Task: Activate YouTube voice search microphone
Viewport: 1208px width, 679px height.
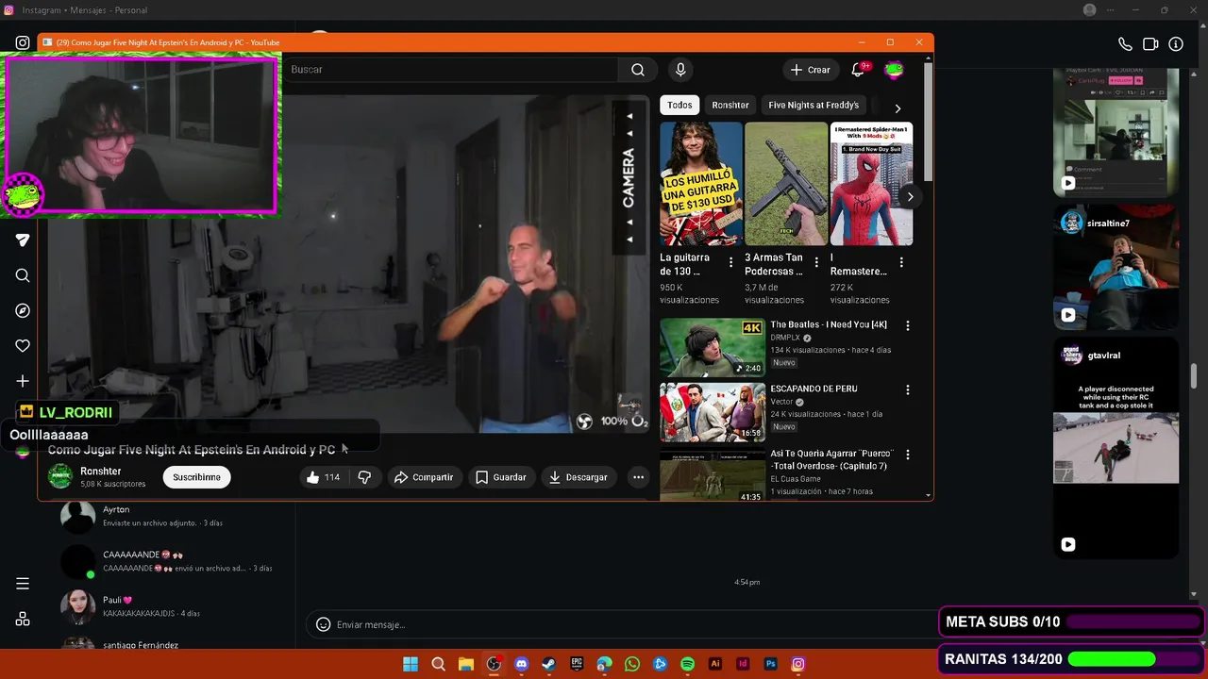Action: pyautogui.click(x=680, y=70)
